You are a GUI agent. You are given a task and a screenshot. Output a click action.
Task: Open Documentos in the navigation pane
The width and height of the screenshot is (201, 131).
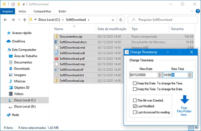[x=23, y=62]
